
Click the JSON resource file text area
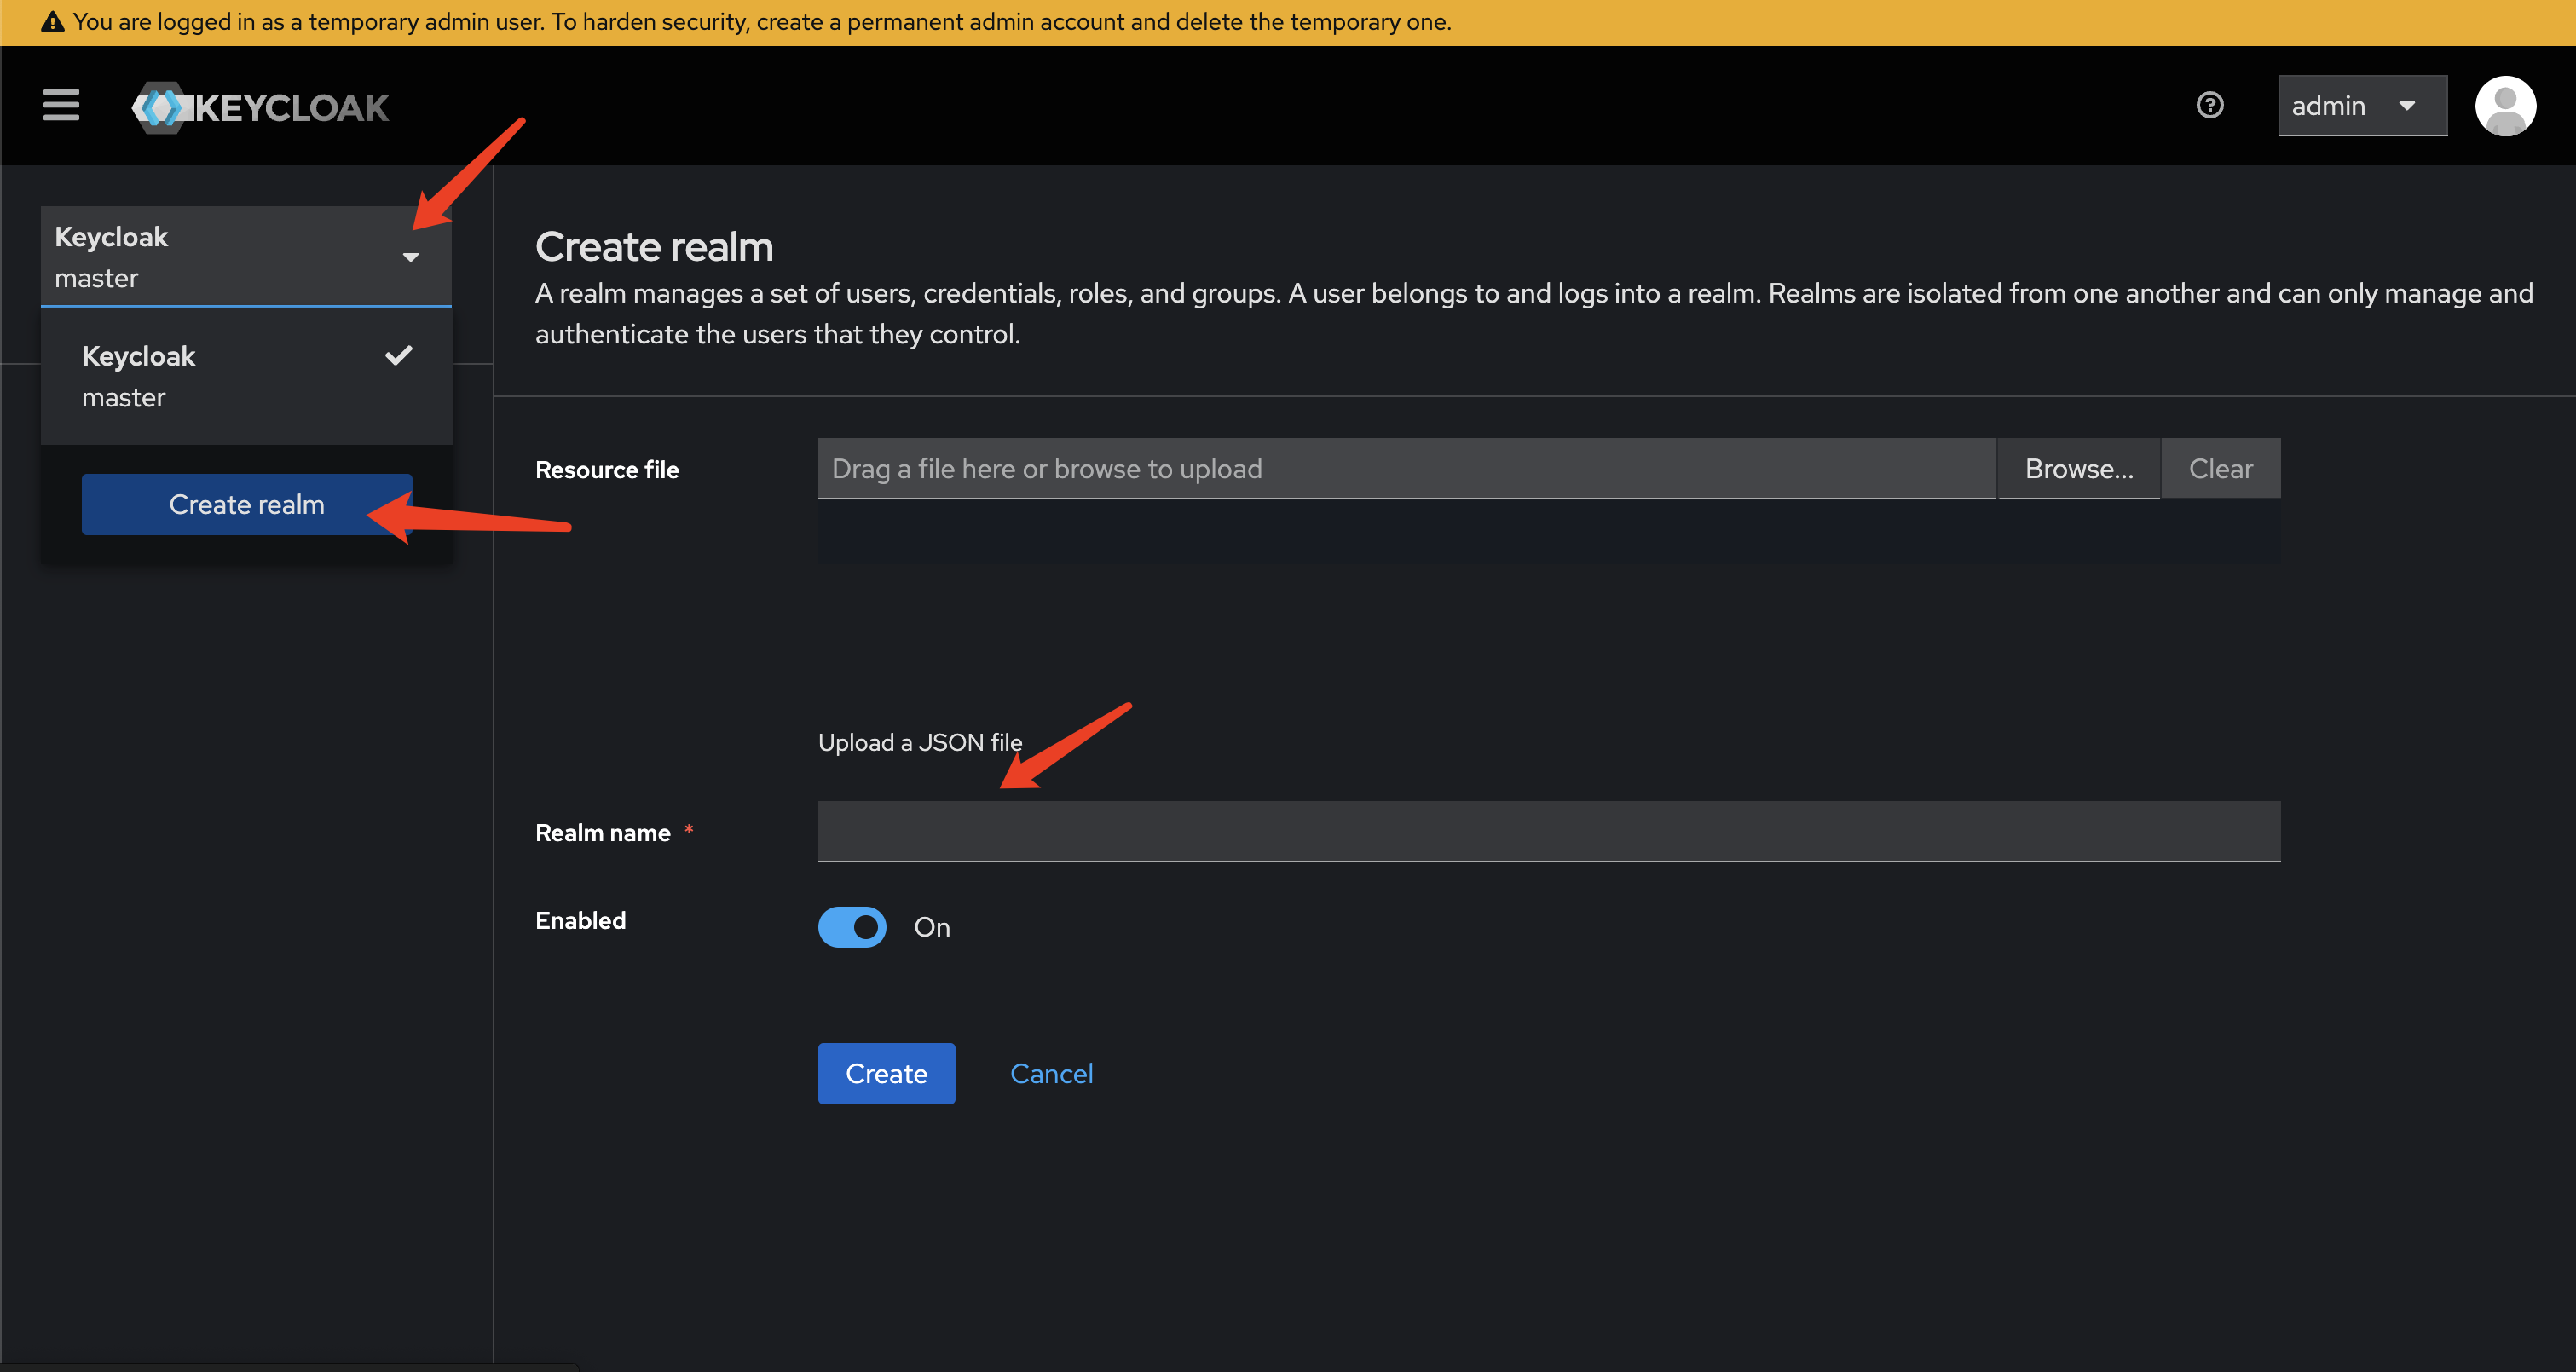[x=1549, y=532]
